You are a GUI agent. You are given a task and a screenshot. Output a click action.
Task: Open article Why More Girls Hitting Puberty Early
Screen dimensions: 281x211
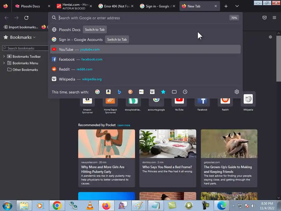(x=106, y=158)
